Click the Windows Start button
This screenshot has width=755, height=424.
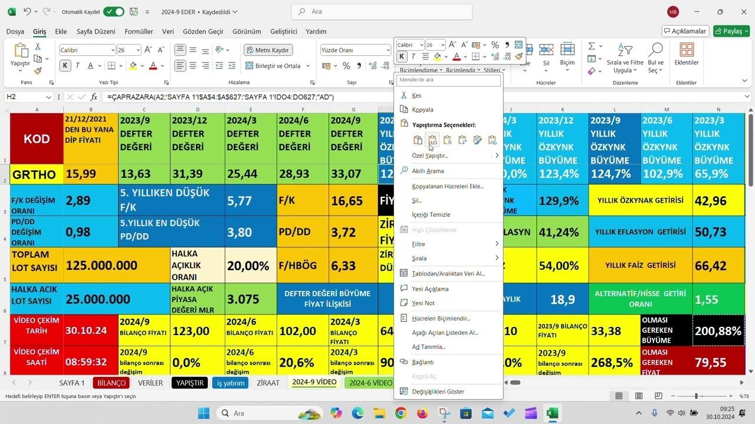[203, 413]
